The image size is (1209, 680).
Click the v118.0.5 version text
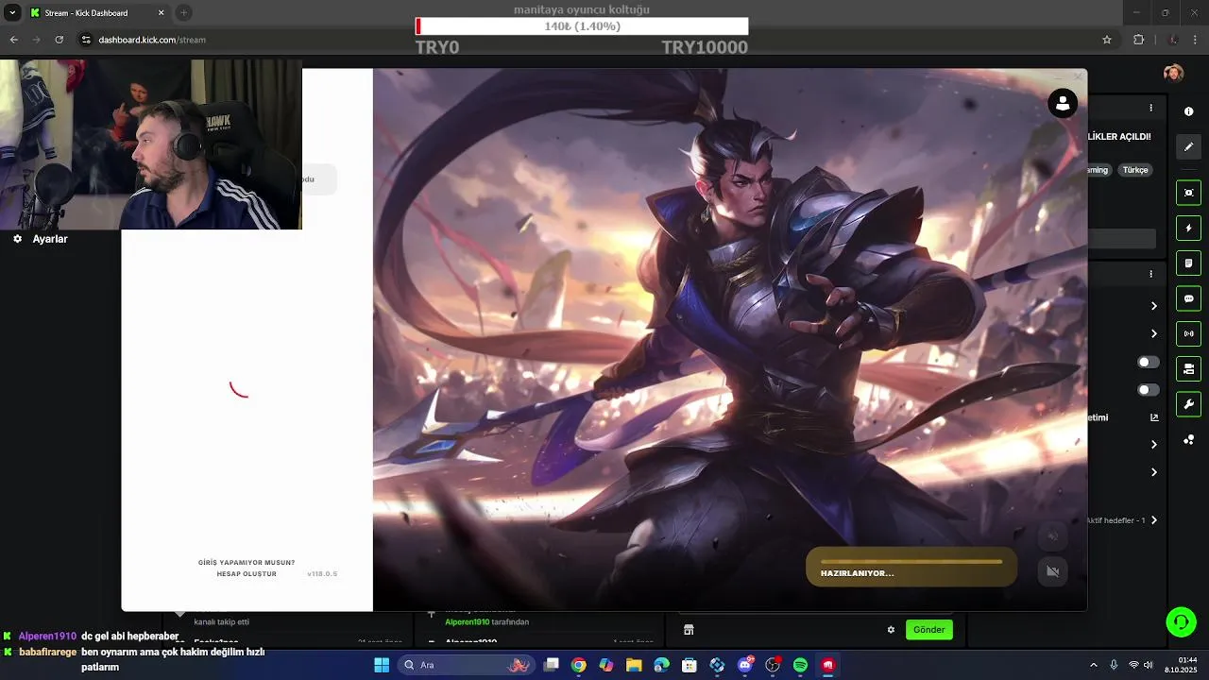(x=322, y=574)
